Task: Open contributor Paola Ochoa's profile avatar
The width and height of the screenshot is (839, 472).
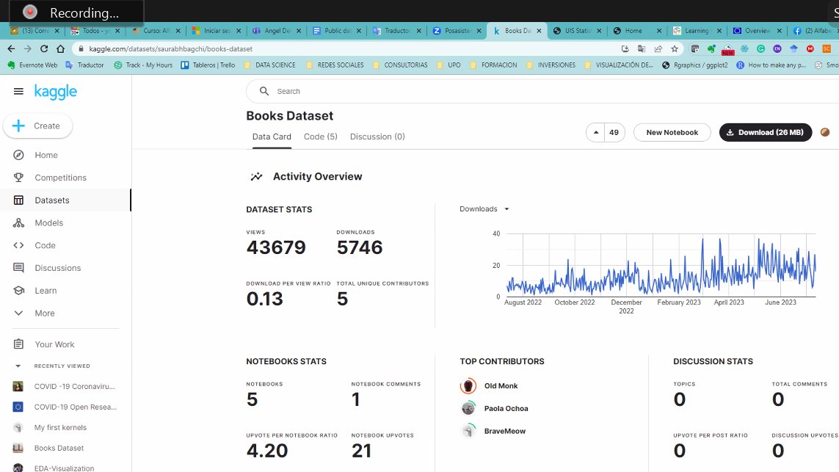Action: click(x=468, y=408)
